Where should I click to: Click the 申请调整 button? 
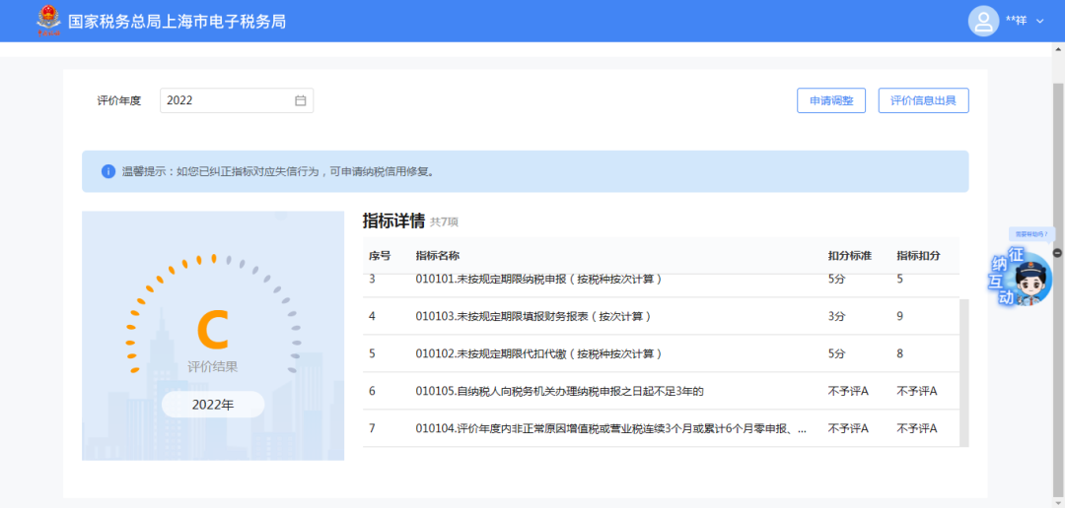tap(831, 100)
